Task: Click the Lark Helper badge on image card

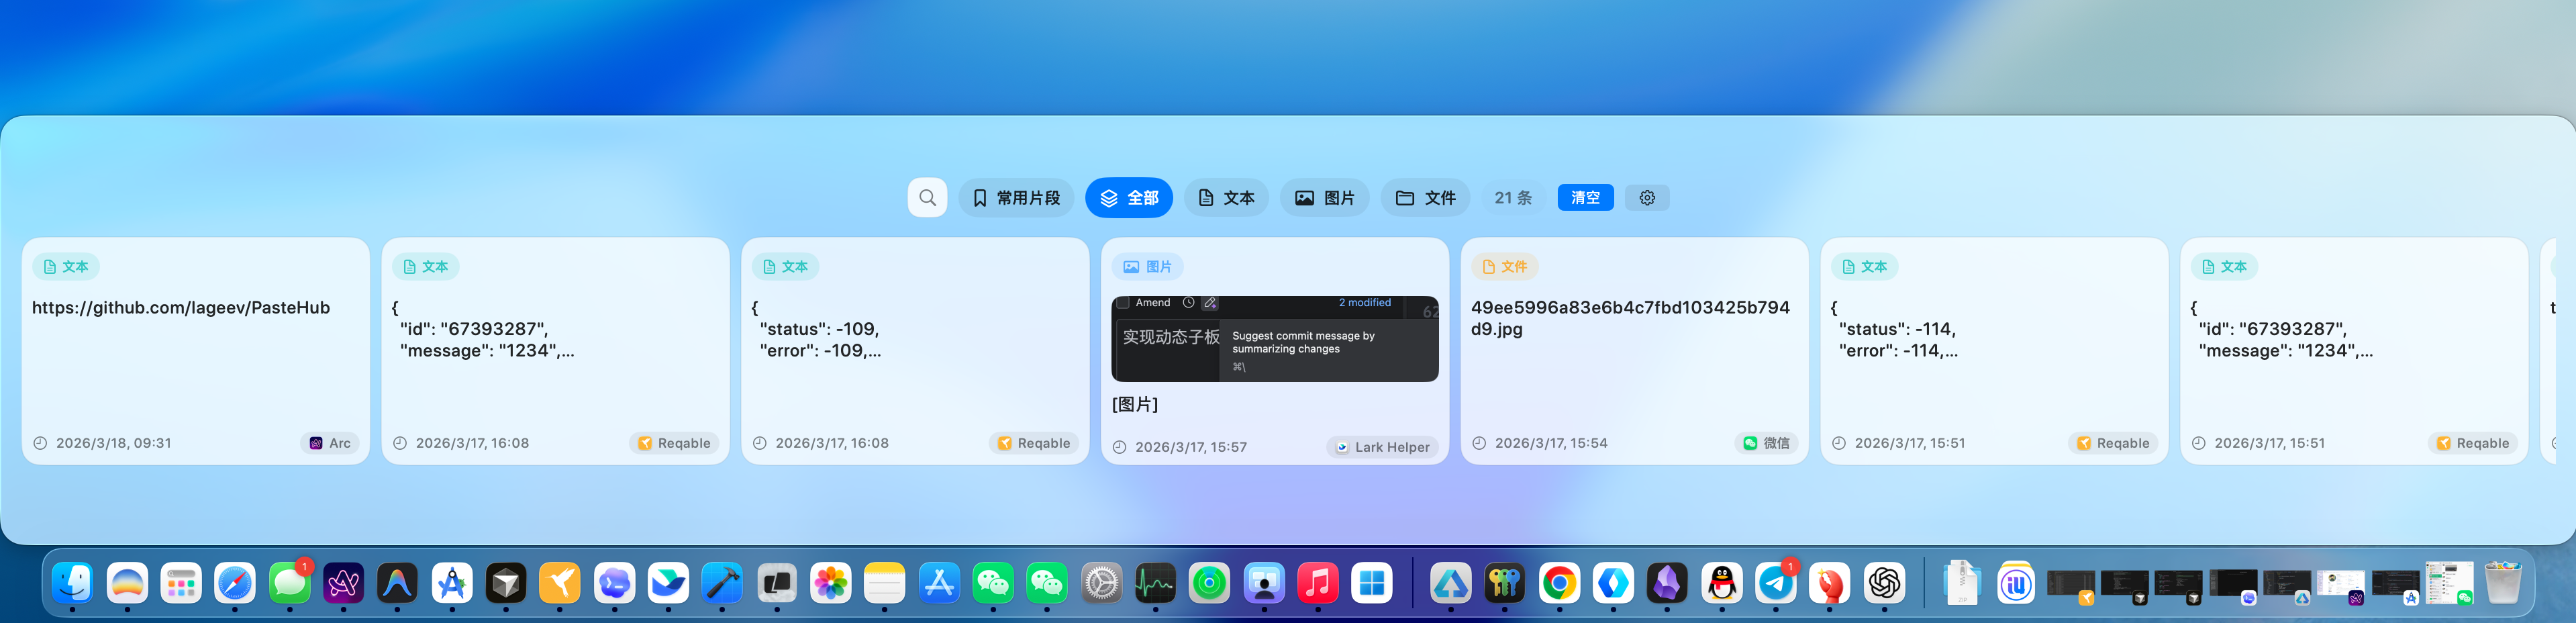Action: pos(1382,447)
